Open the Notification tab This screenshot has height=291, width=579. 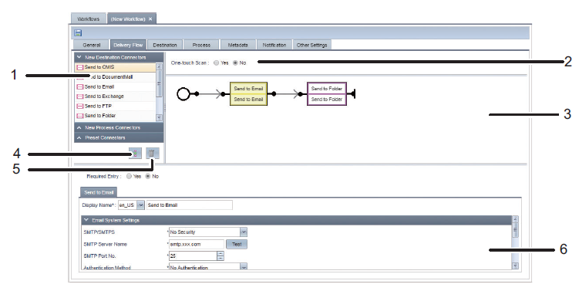274,45
